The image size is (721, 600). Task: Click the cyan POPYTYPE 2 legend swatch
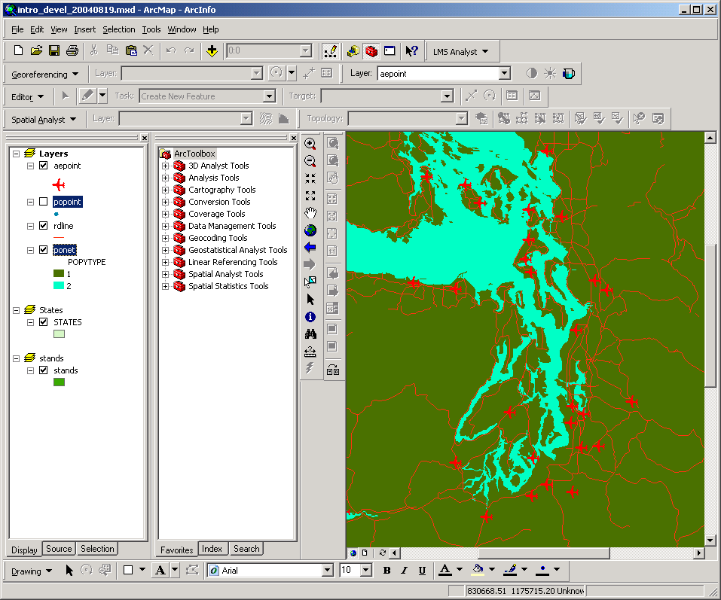(x=59, y=286)
